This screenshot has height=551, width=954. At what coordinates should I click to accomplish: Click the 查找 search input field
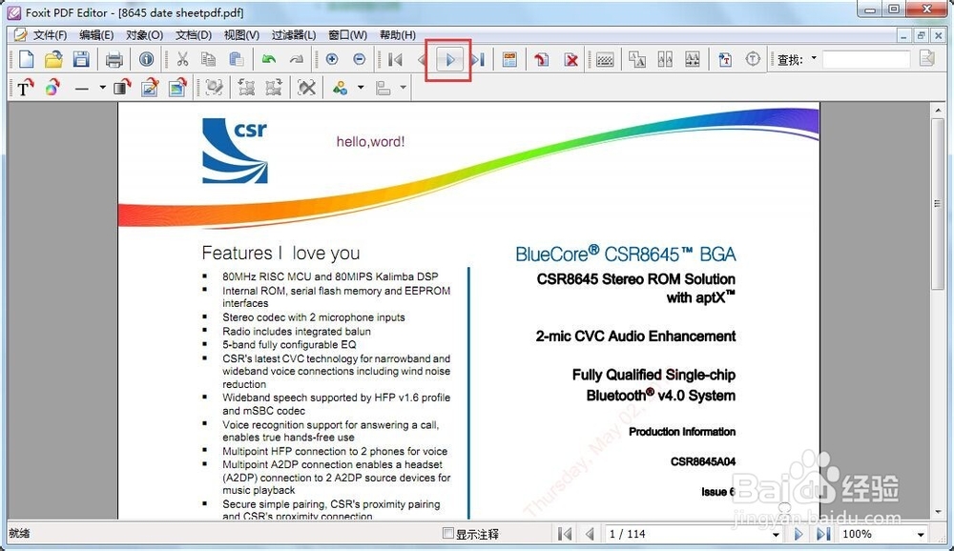tap(866, 60)
